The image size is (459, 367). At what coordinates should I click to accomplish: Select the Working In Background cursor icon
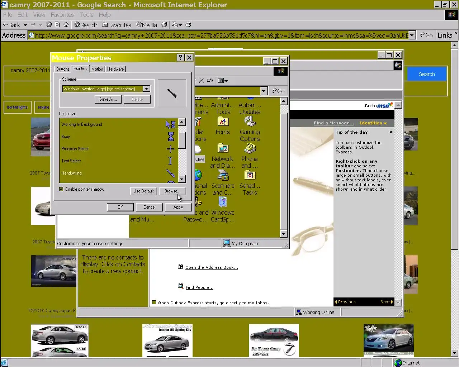coord(170,124)
